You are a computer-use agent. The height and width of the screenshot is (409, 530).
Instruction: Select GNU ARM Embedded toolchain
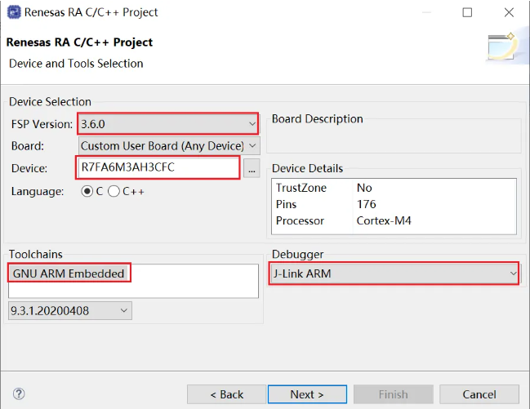coord(69,273)
